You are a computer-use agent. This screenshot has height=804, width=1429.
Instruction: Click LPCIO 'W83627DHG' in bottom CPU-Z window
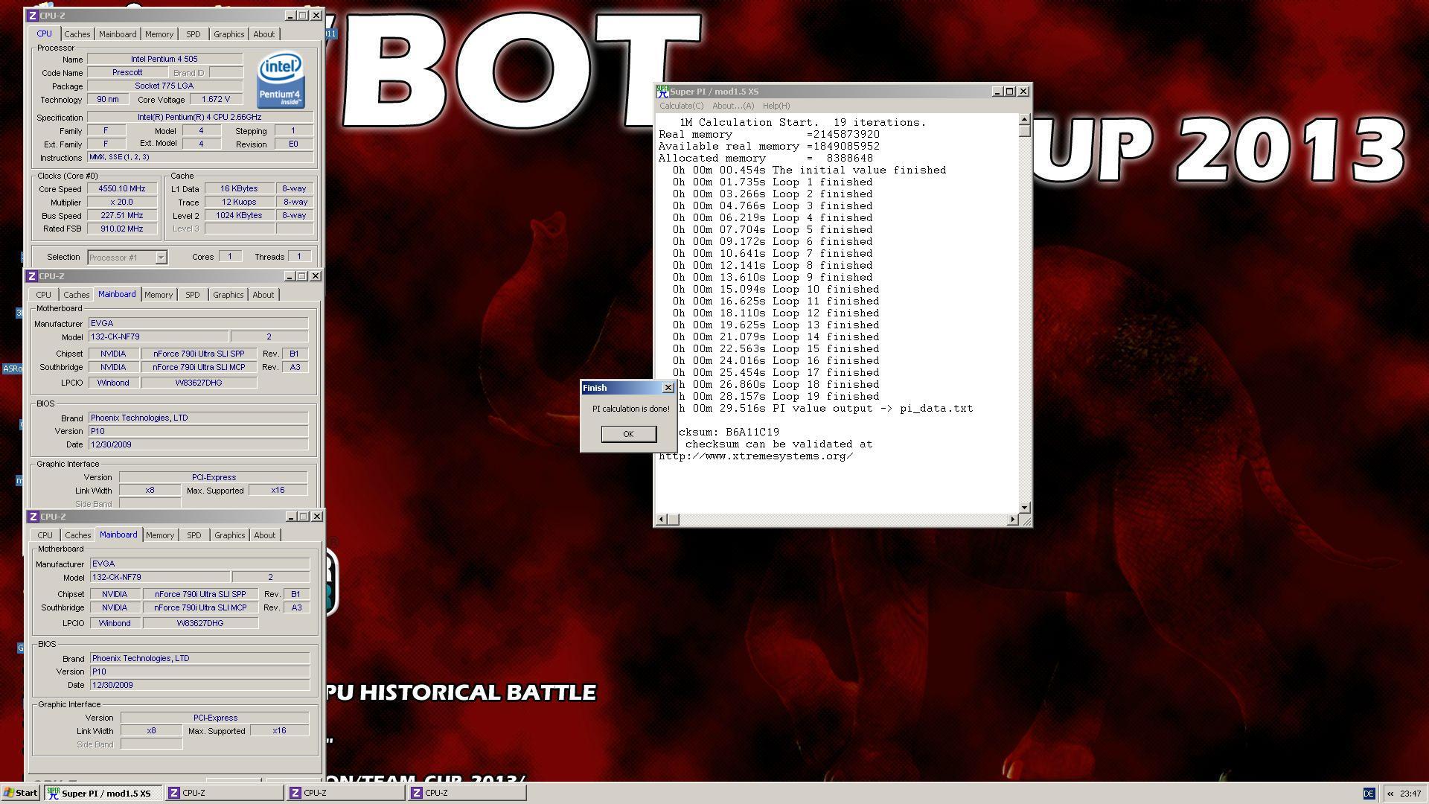(200, 624)
